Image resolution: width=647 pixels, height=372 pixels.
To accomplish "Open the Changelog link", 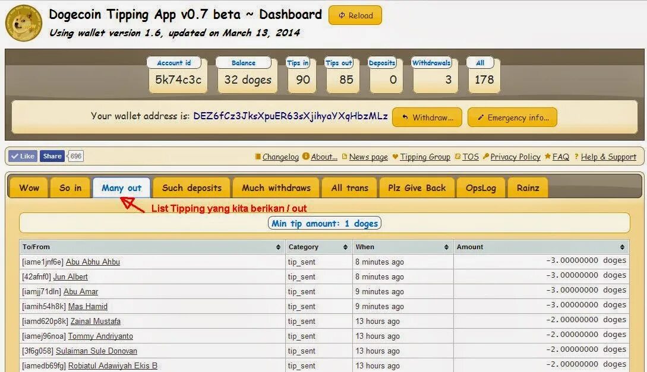I will coord(280,157).
